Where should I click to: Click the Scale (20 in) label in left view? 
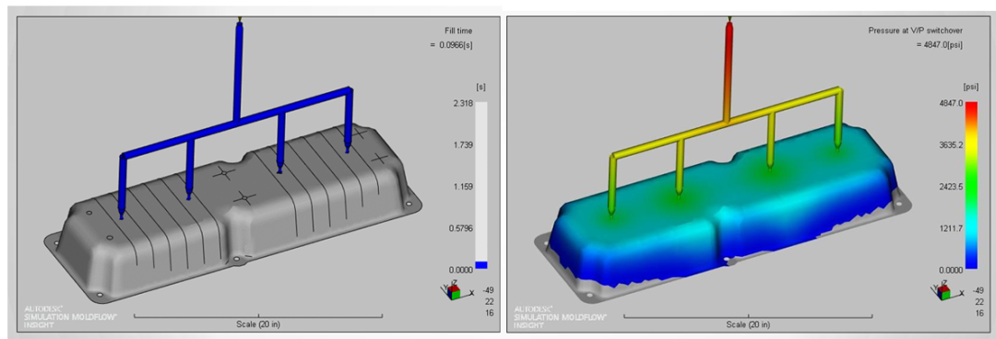point(259,324)
